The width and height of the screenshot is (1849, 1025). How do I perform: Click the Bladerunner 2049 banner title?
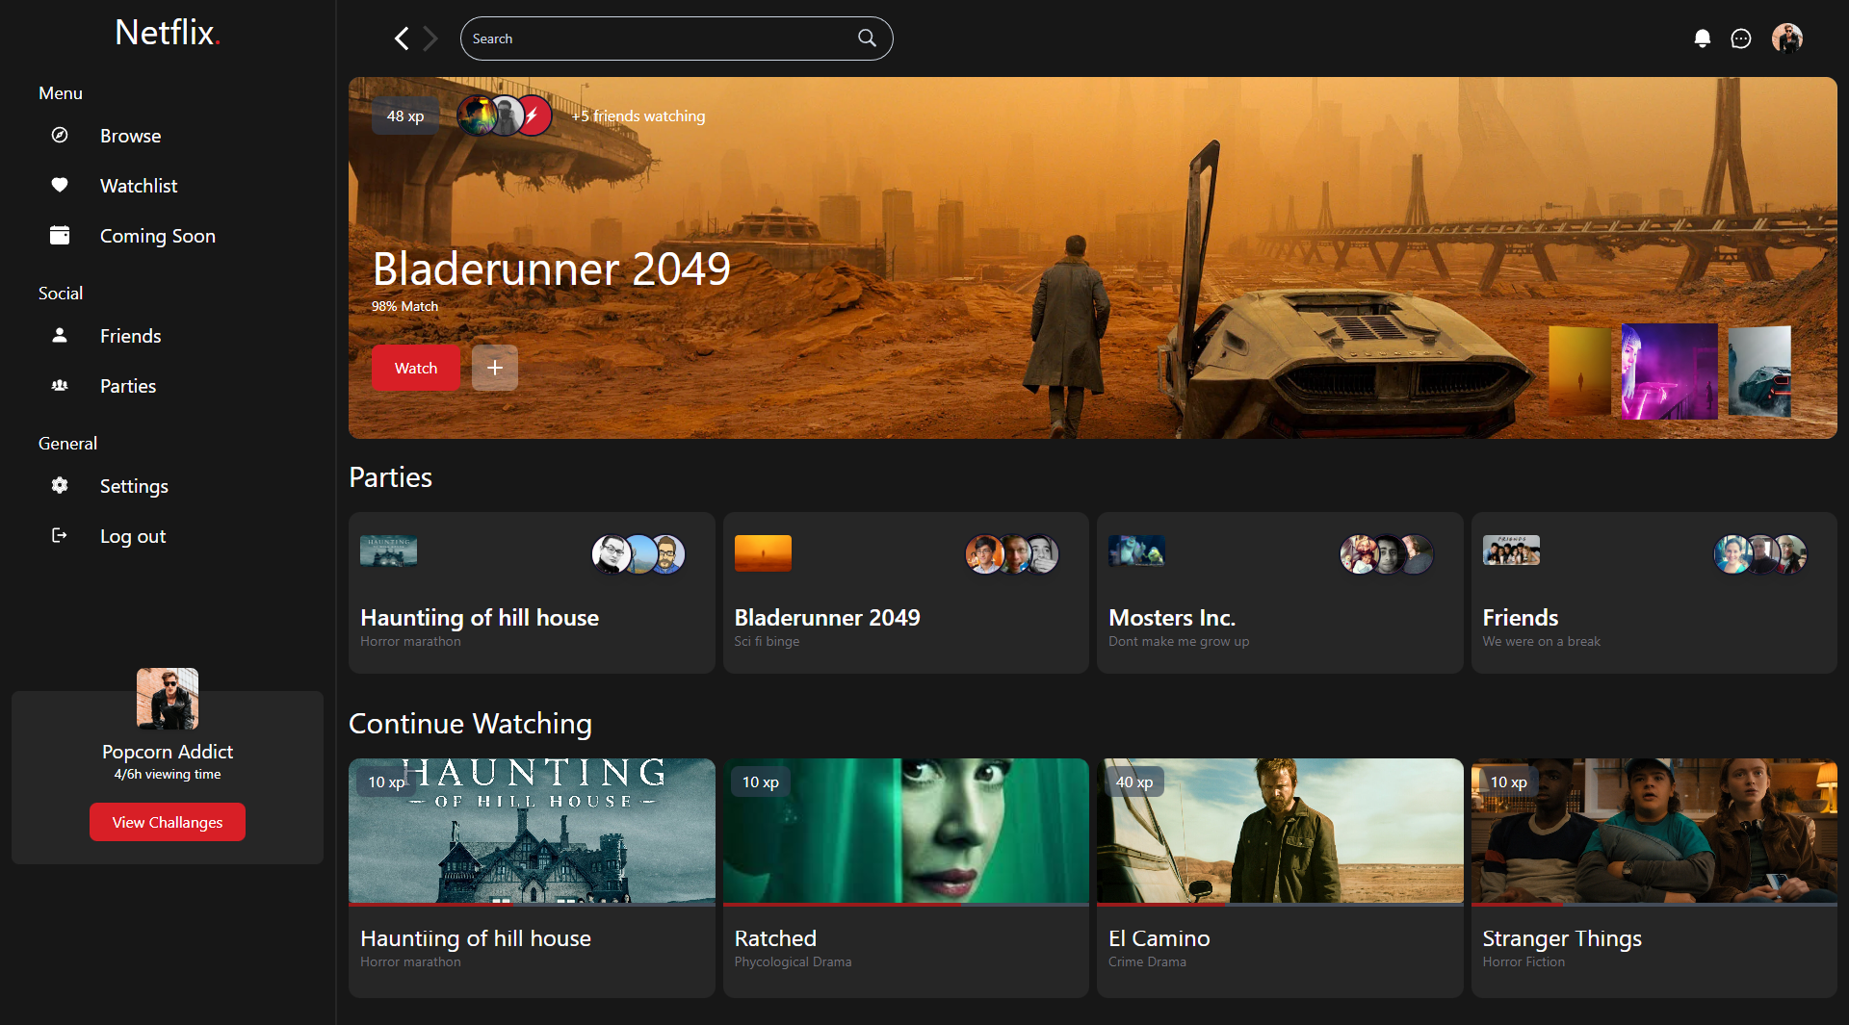[552, 269]
